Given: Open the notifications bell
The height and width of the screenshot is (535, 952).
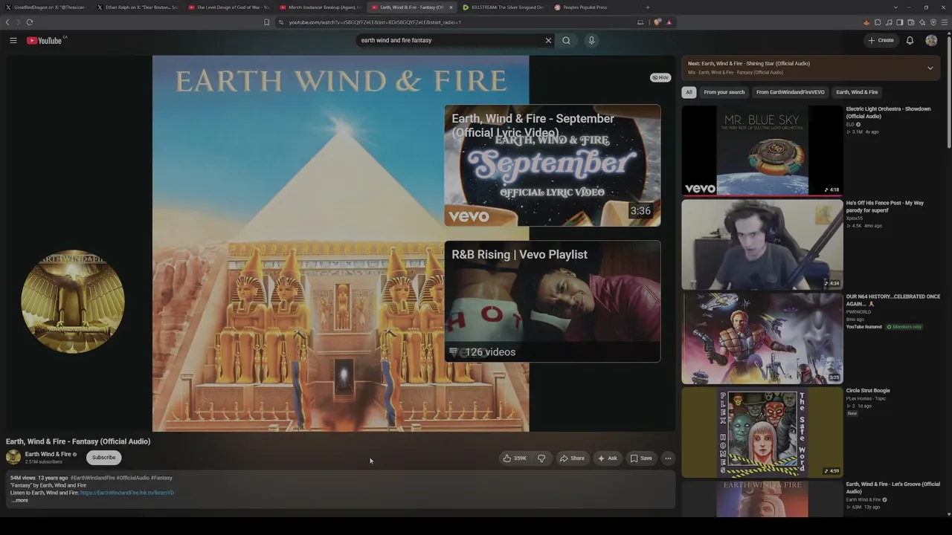Looking at the screenshot, I should 910,40.
